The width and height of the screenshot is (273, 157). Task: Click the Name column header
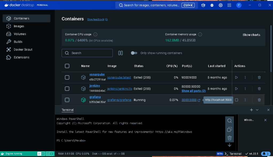click(85, 66)
